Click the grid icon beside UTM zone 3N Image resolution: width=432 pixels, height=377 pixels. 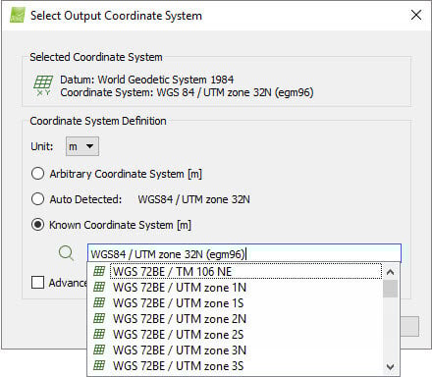point(99,350)
